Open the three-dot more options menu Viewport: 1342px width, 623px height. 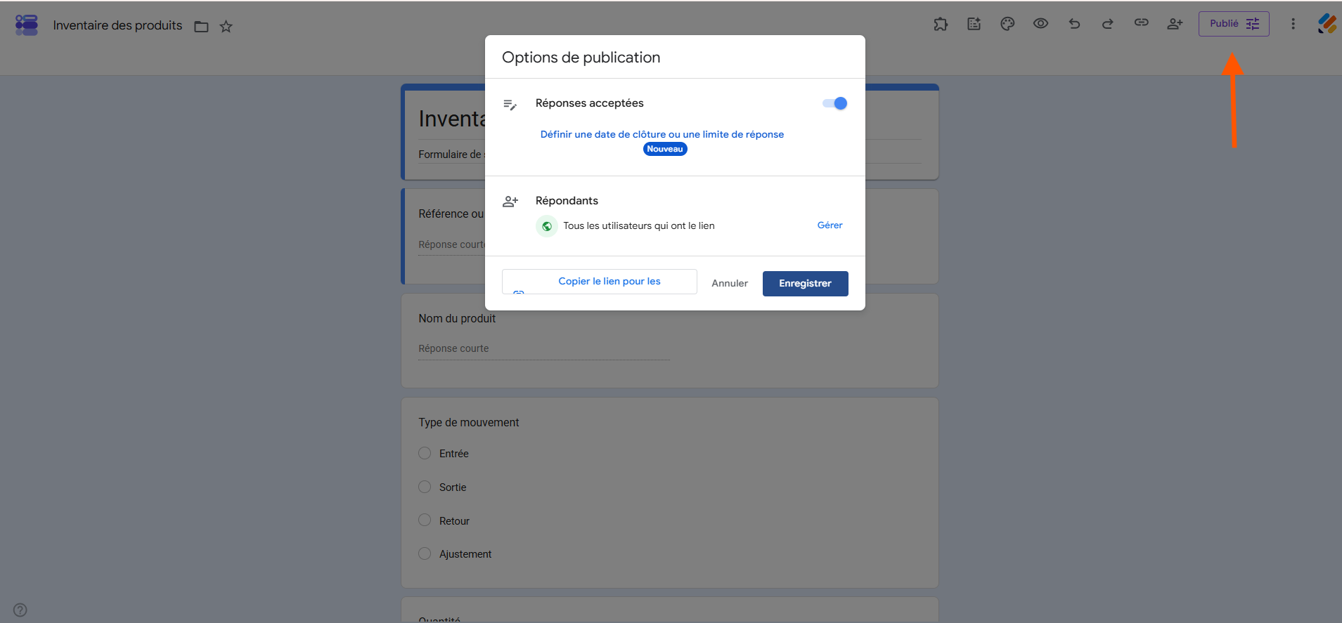pyautogui.click(x=1293, y=24)
